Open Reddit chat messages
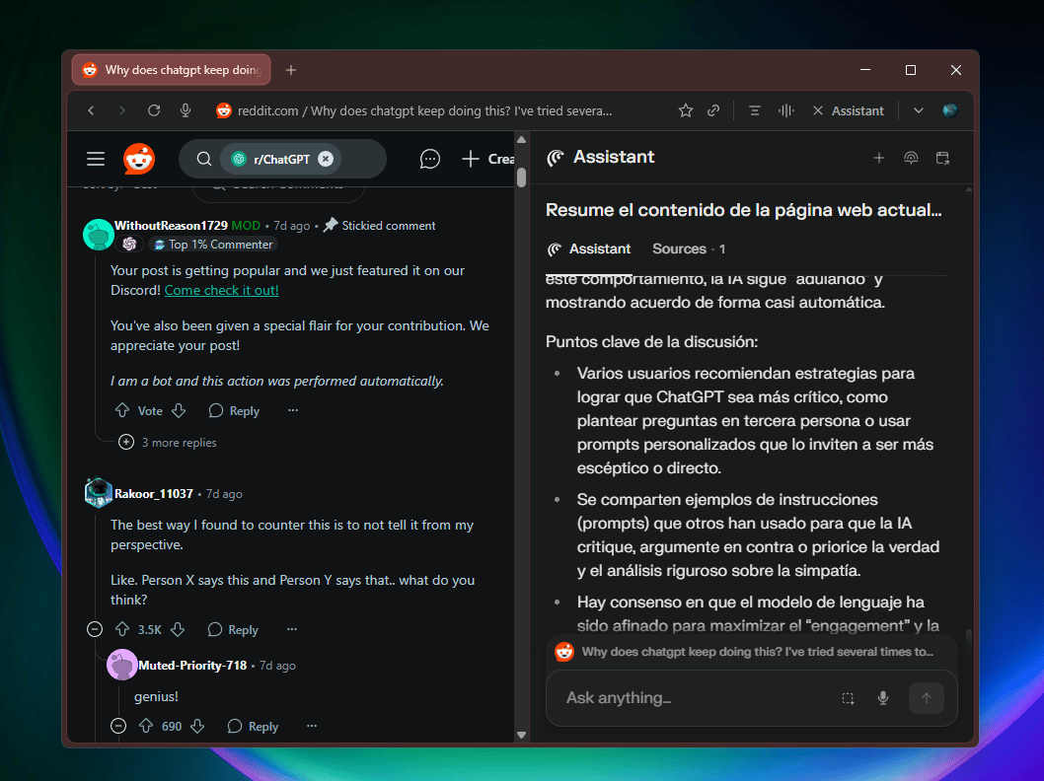The height and width of the screenshot is (781, 1044). 430,159
